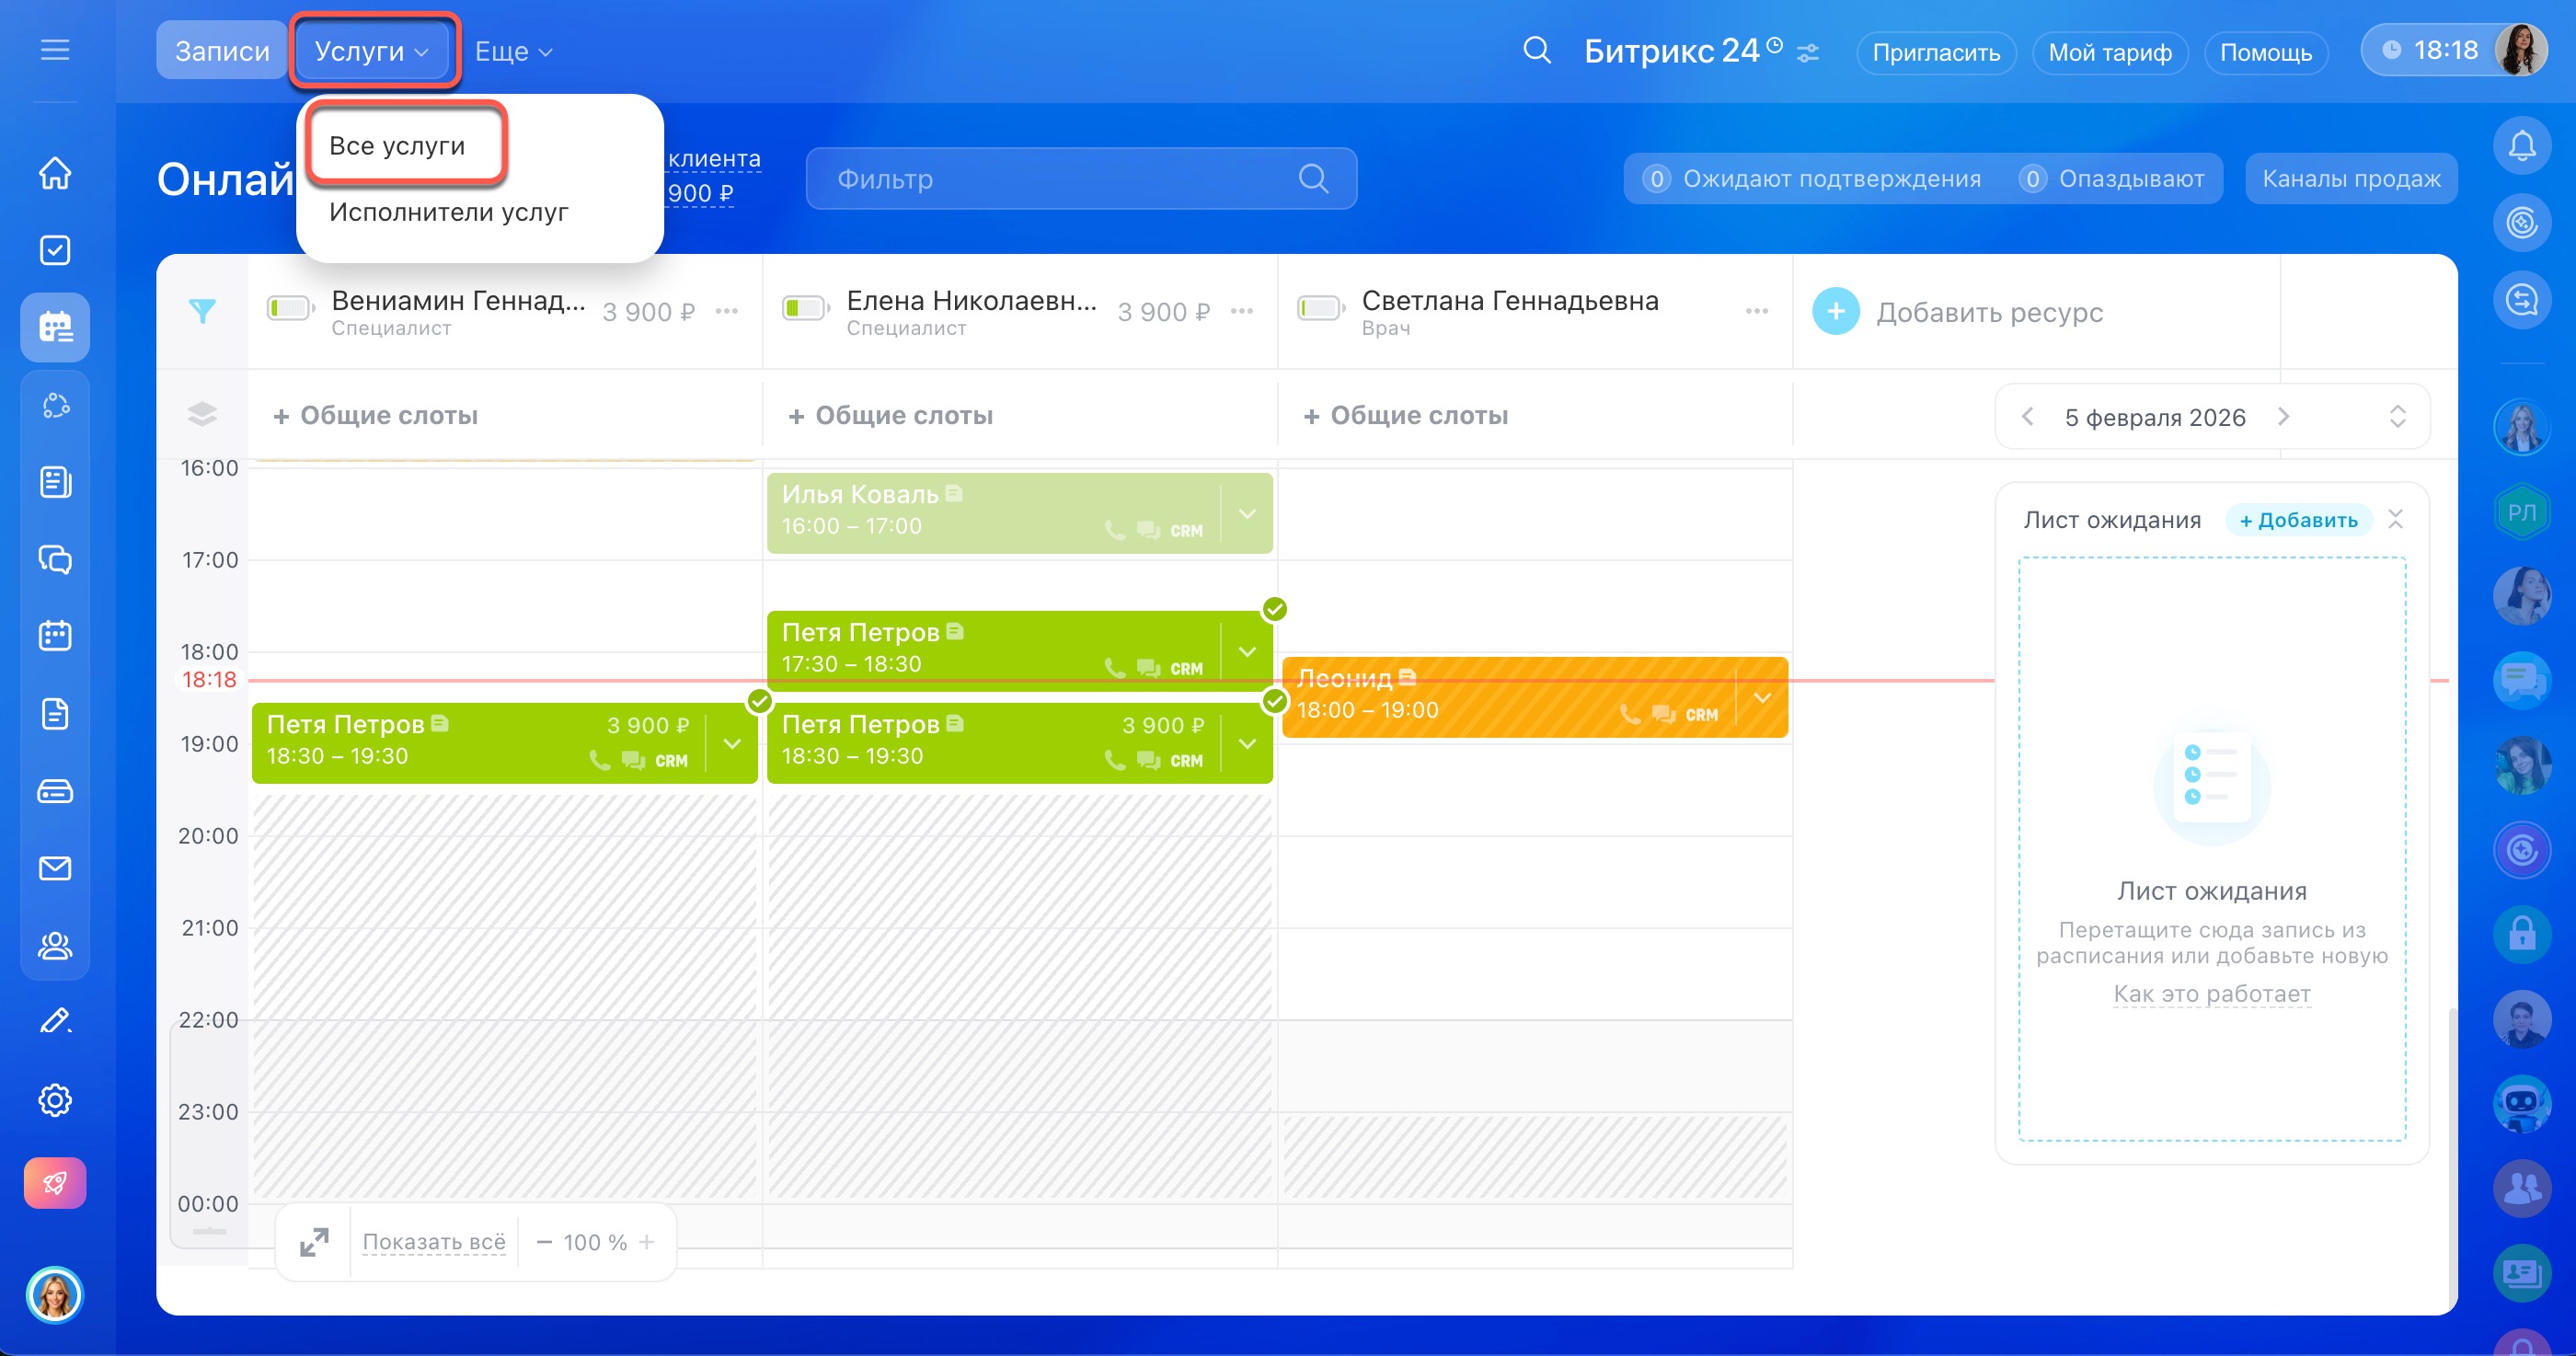
Task: Select Все услуги menu item
Action: pyautogui.click(x=397, y=146)
